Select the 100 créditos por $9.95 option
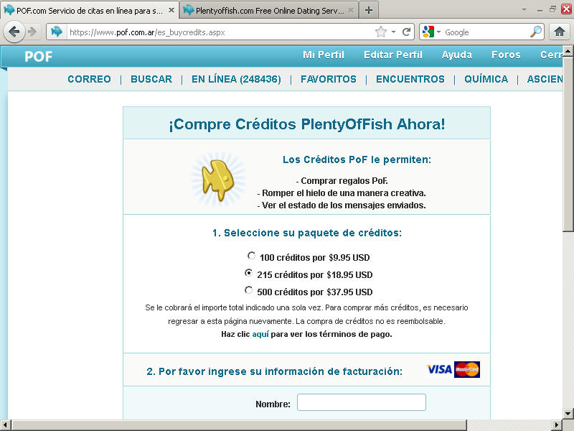Image resolution: width=574 pixels, height=431 pixels. [251, 256]
